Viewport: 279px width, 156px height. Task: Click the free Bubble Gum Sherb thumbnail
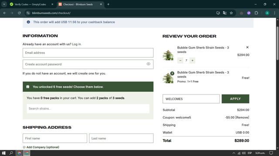pyautogui.click(x=168, y=78)
